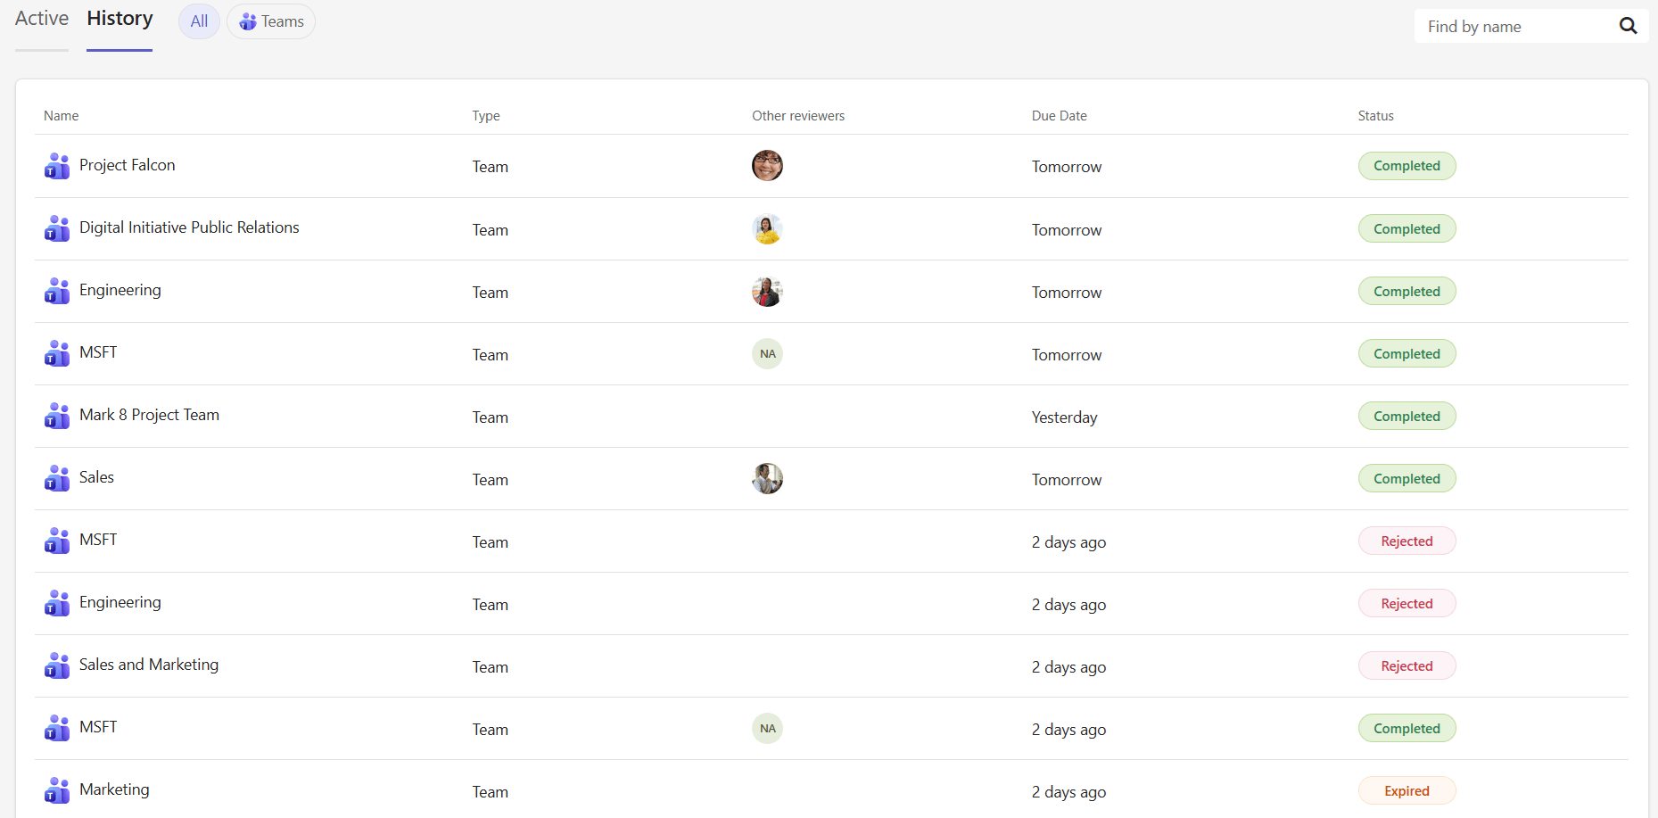Image resolution: width=1658 pixels, height=818 pixels.
Task: Click Expired status badge for Marketing
Action: point(1406,791)
